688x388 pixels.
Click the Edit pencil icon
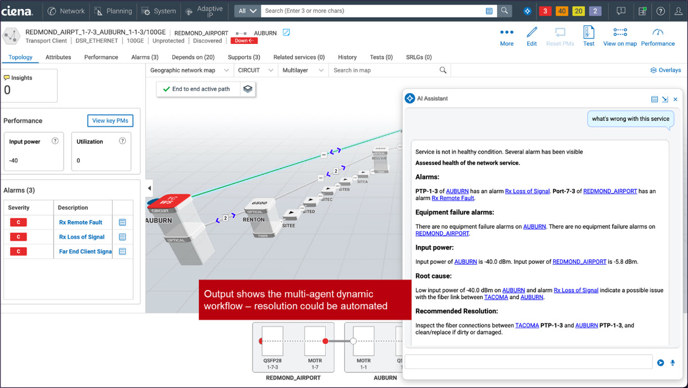[x=532, y=32]
